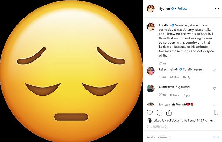
Task: Like the post with the heart icon
Action: click(150, 112)
